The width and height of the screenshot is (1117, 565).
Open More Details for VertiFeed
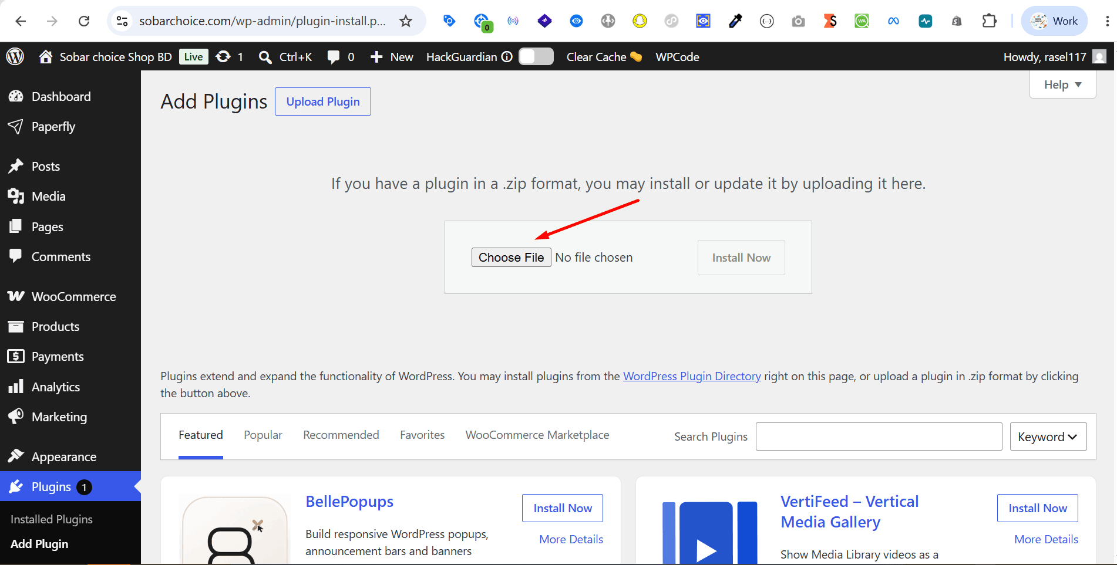[1046, 539]
